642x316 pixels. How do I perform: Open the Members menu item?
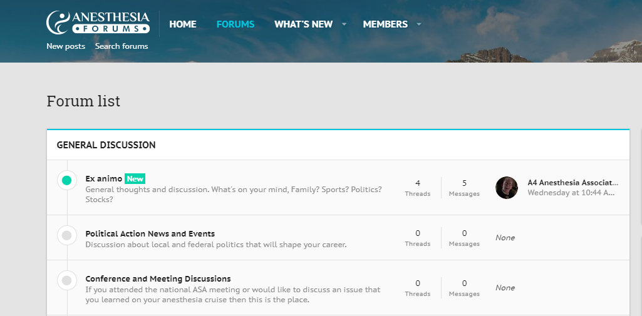point(385,24)
